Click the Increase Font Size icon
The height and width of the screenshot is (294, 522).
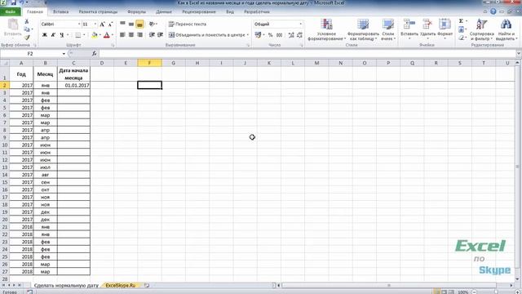click(x=102, y=24)
